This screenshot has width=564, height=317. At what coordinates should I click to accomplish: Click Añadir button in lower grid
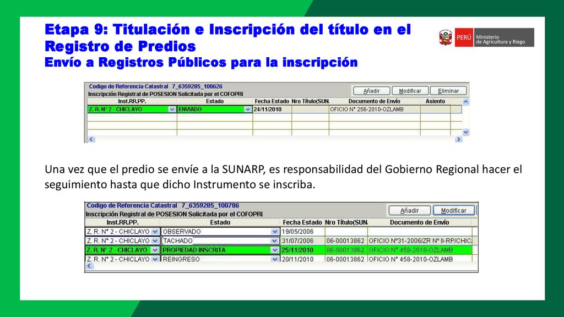tap(409, 210)
